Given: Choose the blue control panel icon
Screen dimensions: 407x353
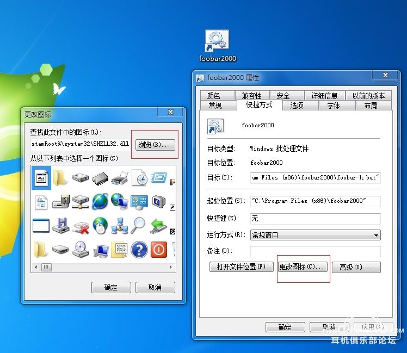Looking at the screenshot, I should tap(139, 202).
